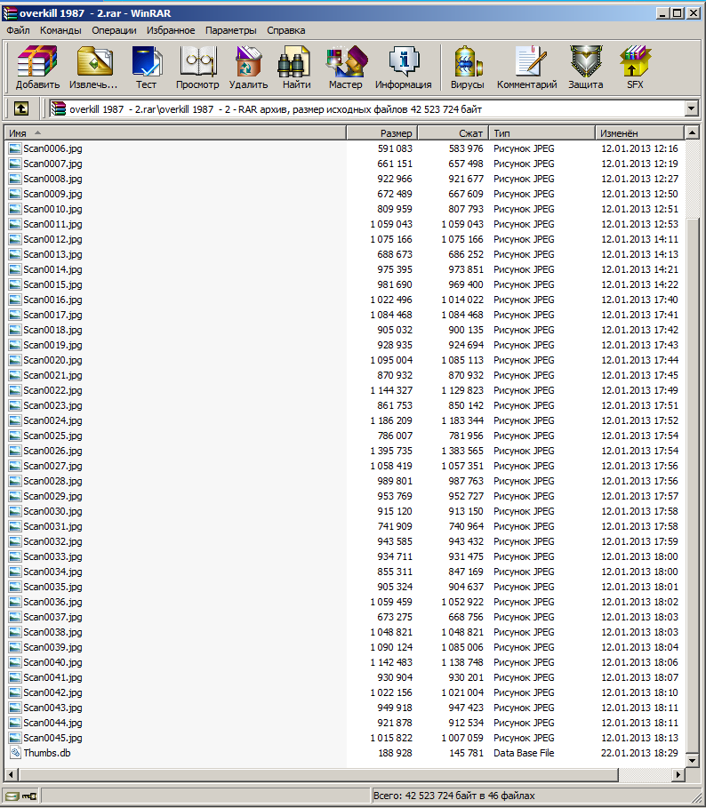Click the disk drive icon in status bar
Viewport: 706px width, 808px height.
12,796
